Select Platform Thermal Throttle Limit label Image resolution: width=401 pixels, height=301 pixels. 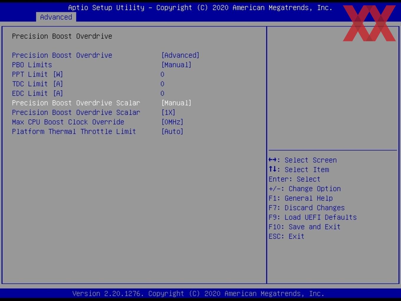pos(74,131)
